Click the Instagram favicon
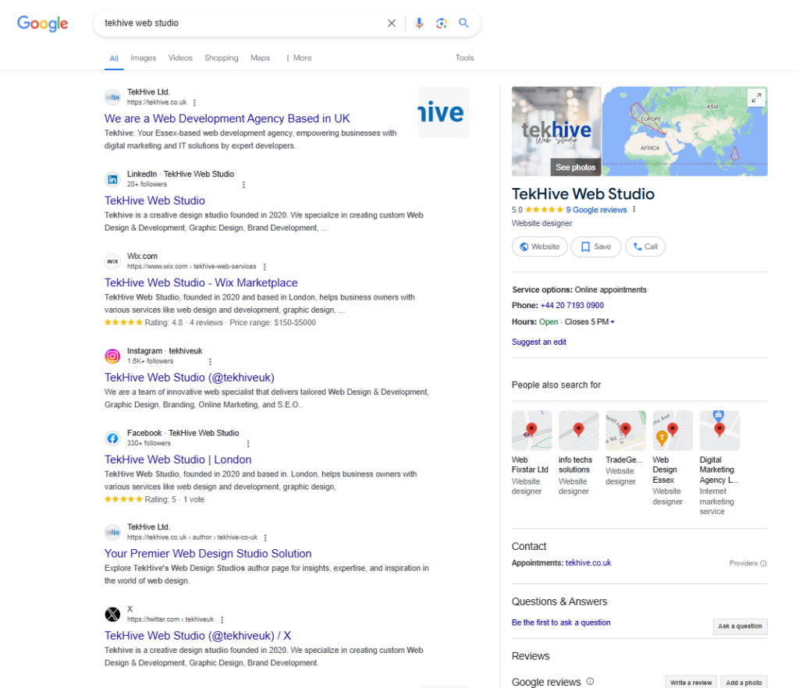The image size is (799, 688). coord(112,356)
